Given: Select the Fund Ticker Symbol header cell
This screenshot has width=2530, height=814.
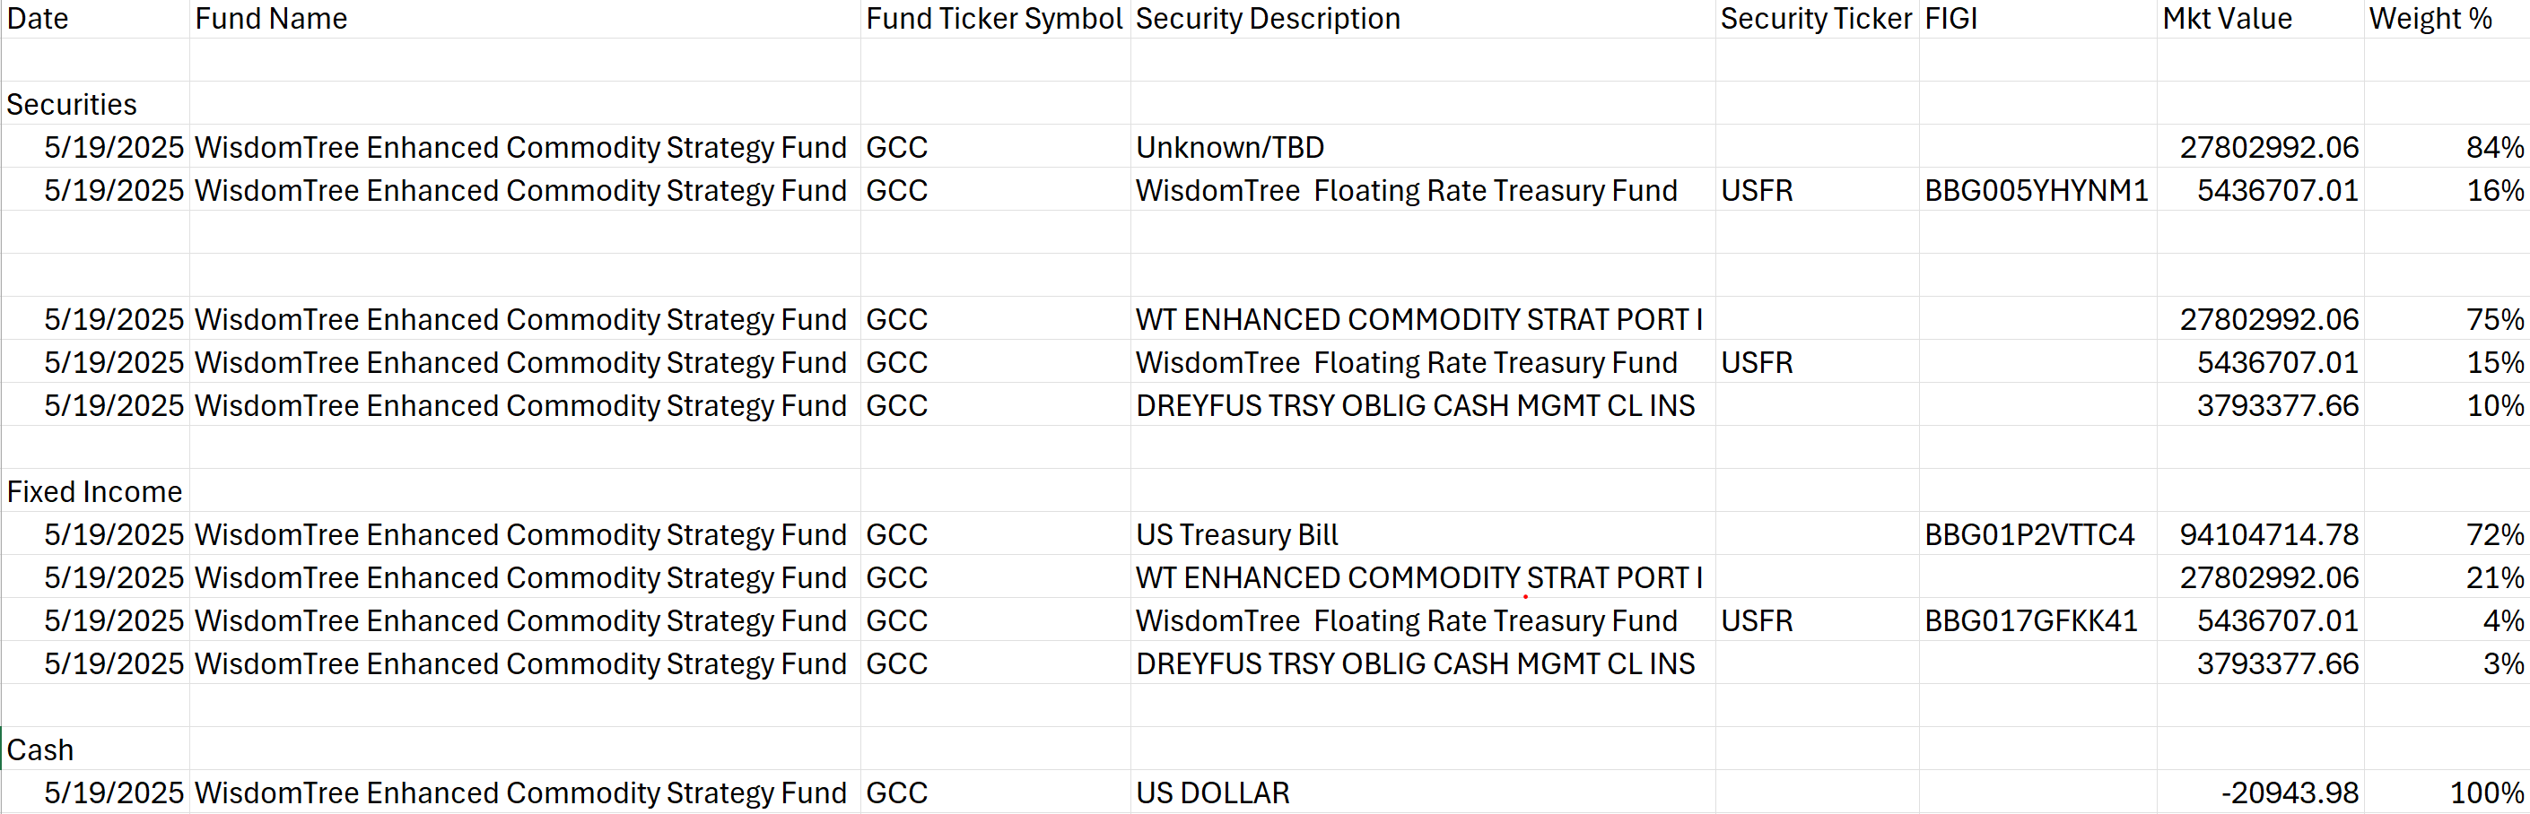Looking at the screenshot, I should pos(995,19).
